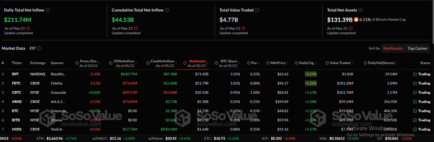Image resolution: width=434 pixels, height=142 pixels.
Task: Click green check status icon in GBTC row
Action: (x=415, y=93)
